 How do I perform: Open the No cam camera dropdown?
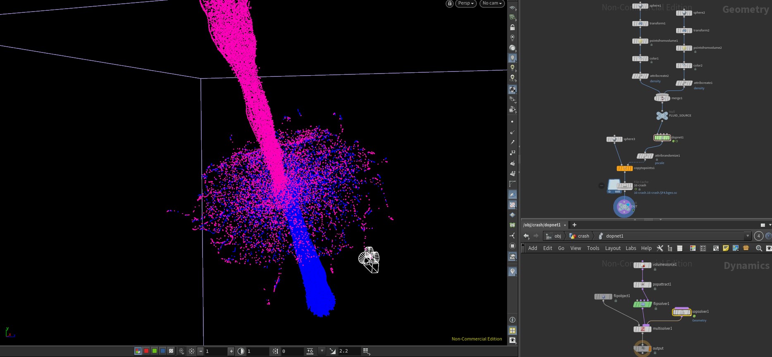pyautogui.click(x=492, y=3)
